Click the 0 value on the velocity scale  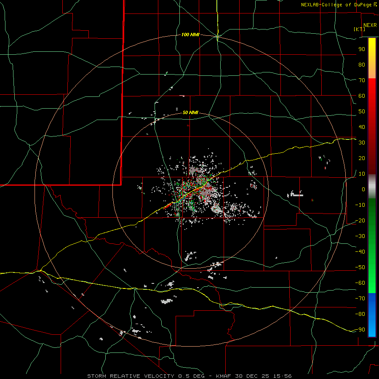tap(363, 189)
